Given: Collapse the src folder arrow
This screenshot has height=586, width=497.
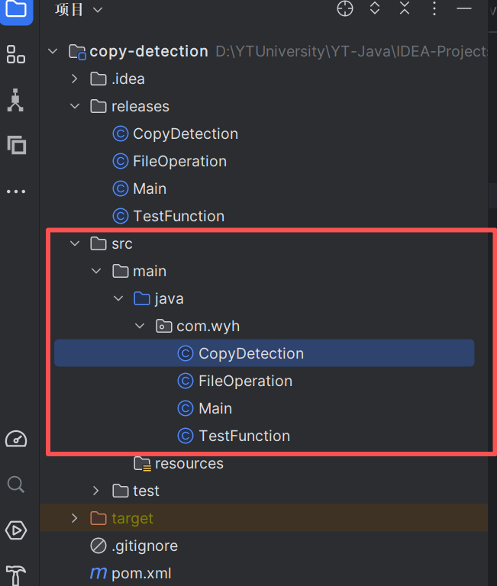Looking at the screenshot, I should click(74, 243).
